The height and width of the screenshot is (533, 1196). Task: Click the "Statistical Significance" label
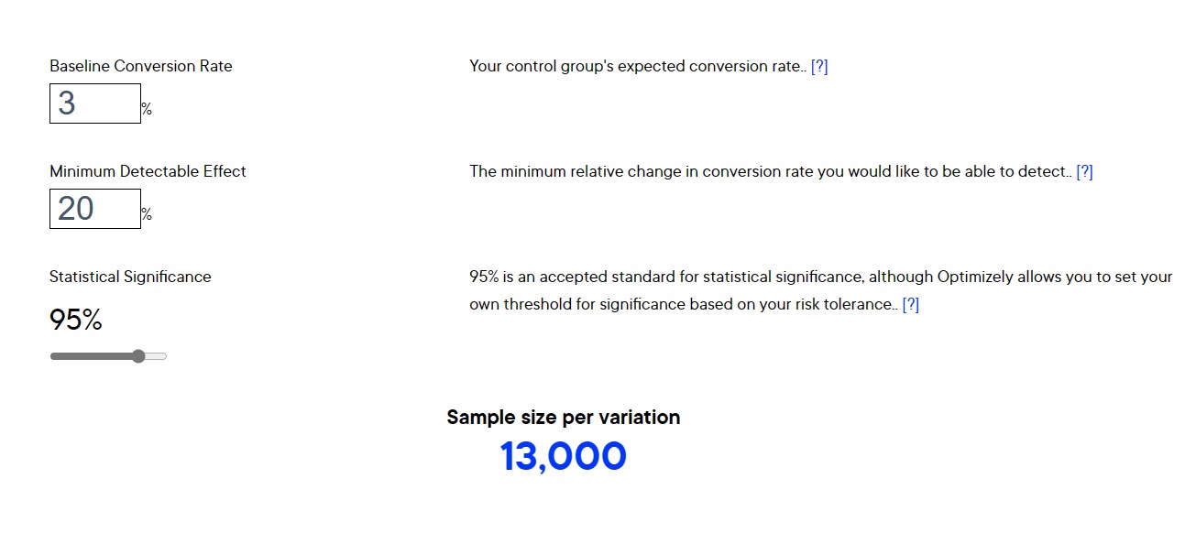130,277
